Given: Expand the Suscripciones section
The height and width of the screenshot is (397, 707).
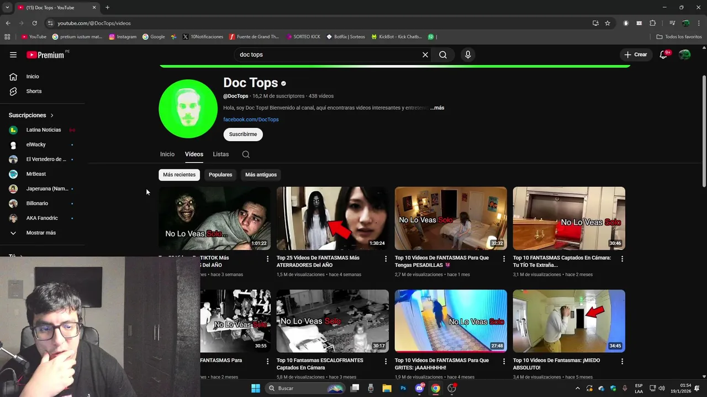Looking at the screenshot, I should 31,115.
